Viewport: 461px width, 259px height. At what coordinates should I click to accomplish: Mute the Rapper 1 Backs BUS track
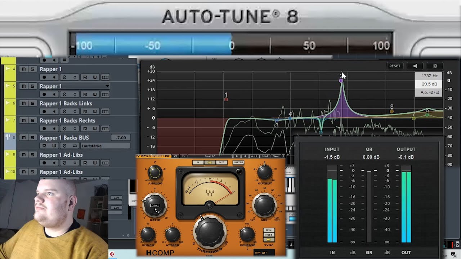pyautogui.click(x=24, y=137)
